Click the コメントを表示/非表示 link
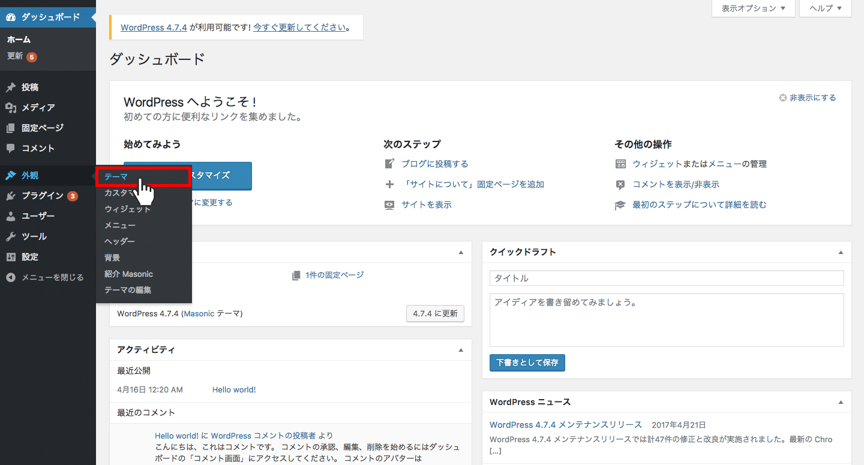Screen dimensions: 864x465 pos(676,185)
